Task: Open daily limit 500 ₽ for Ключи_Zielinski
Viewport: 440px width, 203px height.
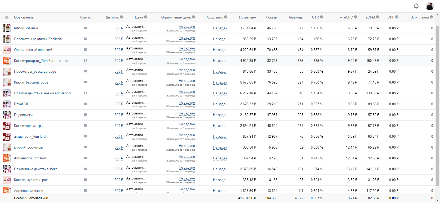Action: coord(119,28)
